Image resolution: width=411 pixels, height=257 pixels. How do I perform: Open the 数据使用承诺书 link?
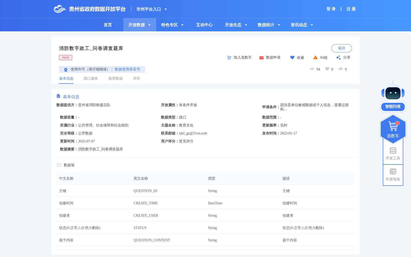pos(127,69)
